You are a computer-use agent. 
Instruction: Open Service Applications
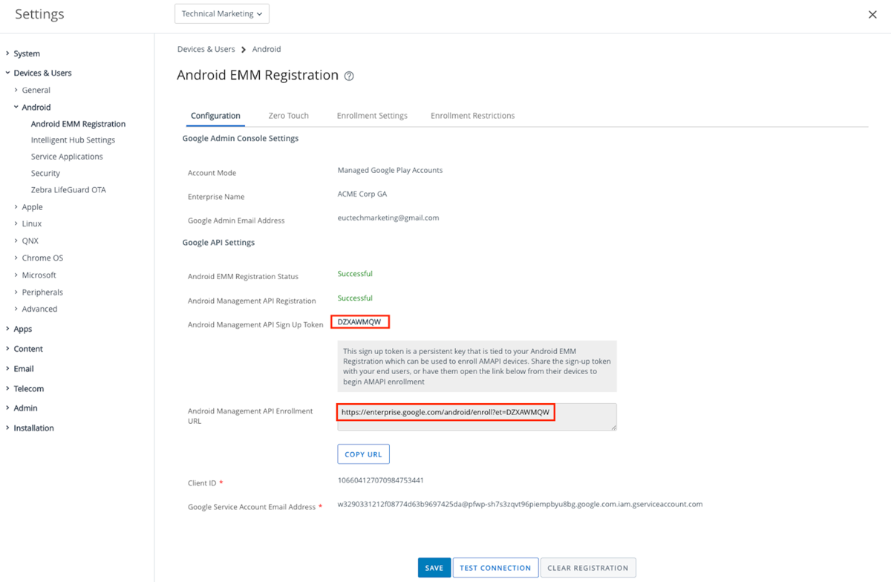click(67, 157)
